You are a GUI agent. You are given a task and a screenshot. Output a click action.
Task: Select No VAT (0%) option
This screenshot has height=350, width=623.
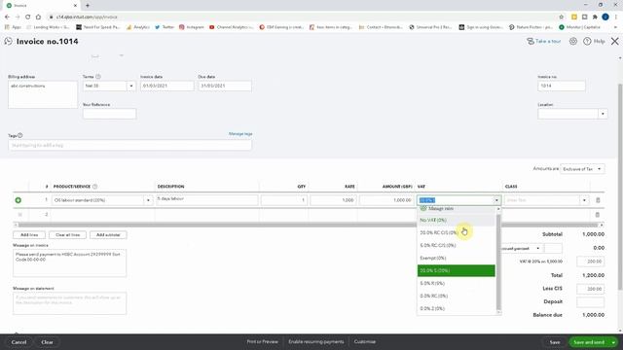[456, 220]
